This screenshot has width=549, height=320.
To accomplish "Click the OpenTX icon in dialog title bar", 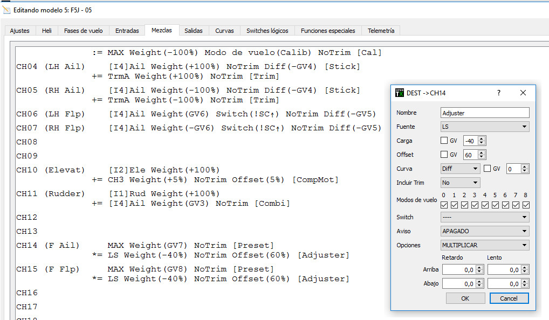I will (x=400, y=93).
